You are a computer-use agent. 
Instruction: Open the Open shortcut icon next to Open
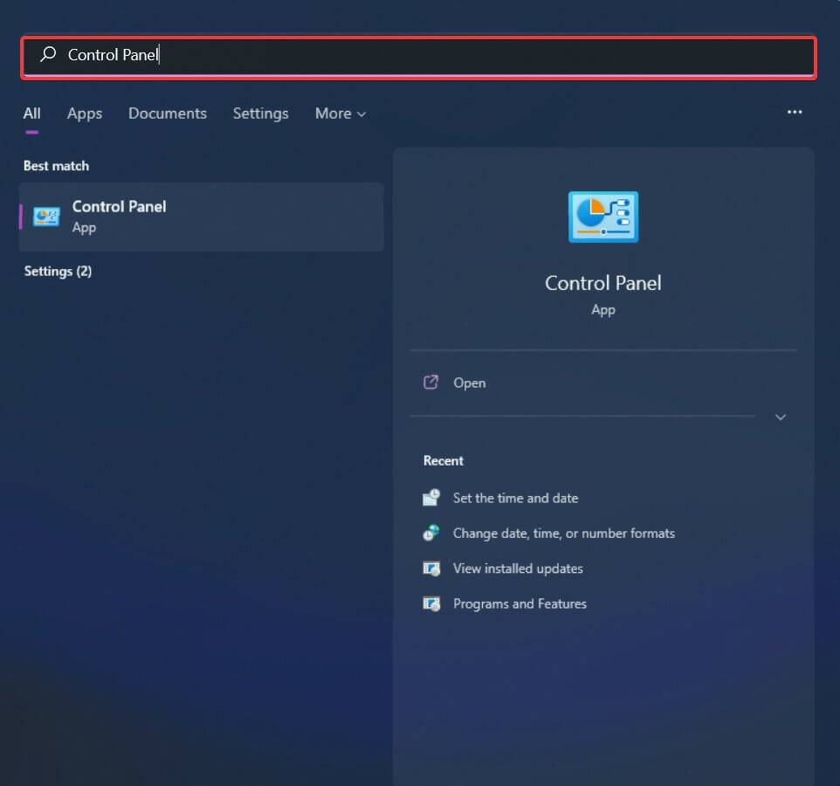click(x=430, y=383)
